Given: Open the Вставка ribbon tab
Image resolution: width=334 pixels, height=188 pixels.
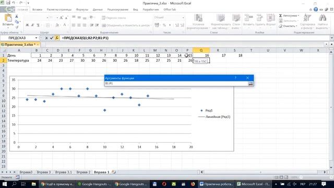Looking at the screenshot, I should click(x=37, y=9).
